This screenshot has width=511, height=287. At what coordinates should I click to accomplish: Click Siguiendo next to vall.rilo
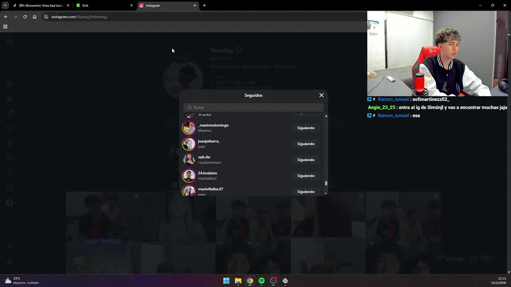tap(306, 160)
